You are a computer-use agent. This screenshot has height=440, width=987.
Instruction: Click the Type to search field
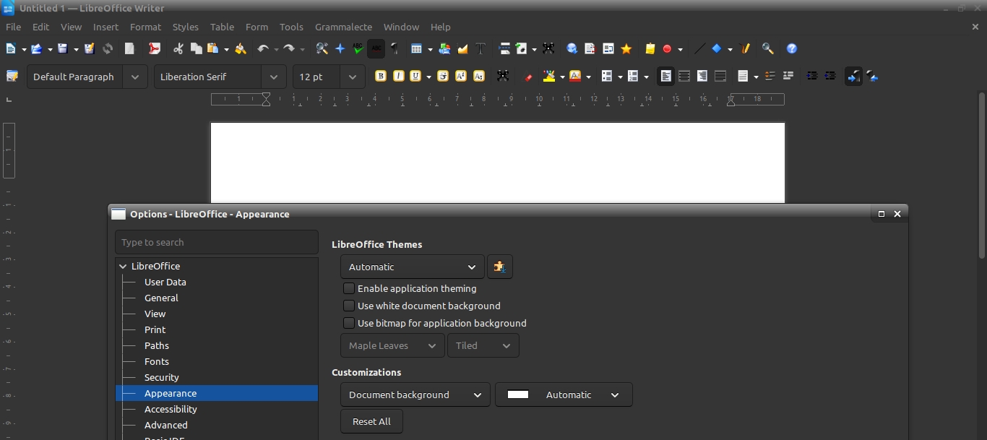click(217, 242)
